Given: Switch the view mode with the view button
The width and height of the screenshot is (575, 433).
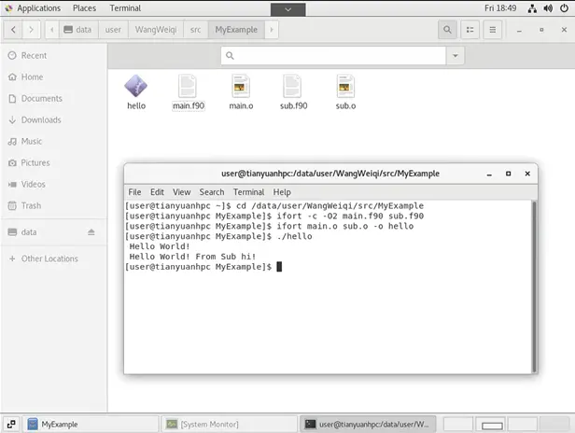Looking at the screenshot, I should [x=470, y=30].
